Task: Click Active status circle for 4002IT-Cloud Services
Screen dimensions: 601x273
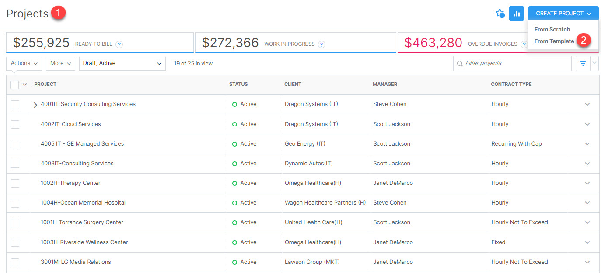Action: tap(234, 124)
